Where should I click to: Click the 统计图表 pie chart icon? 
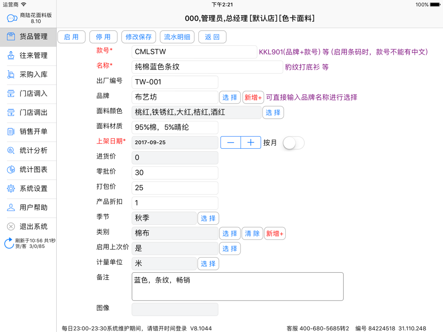[11, 170]
